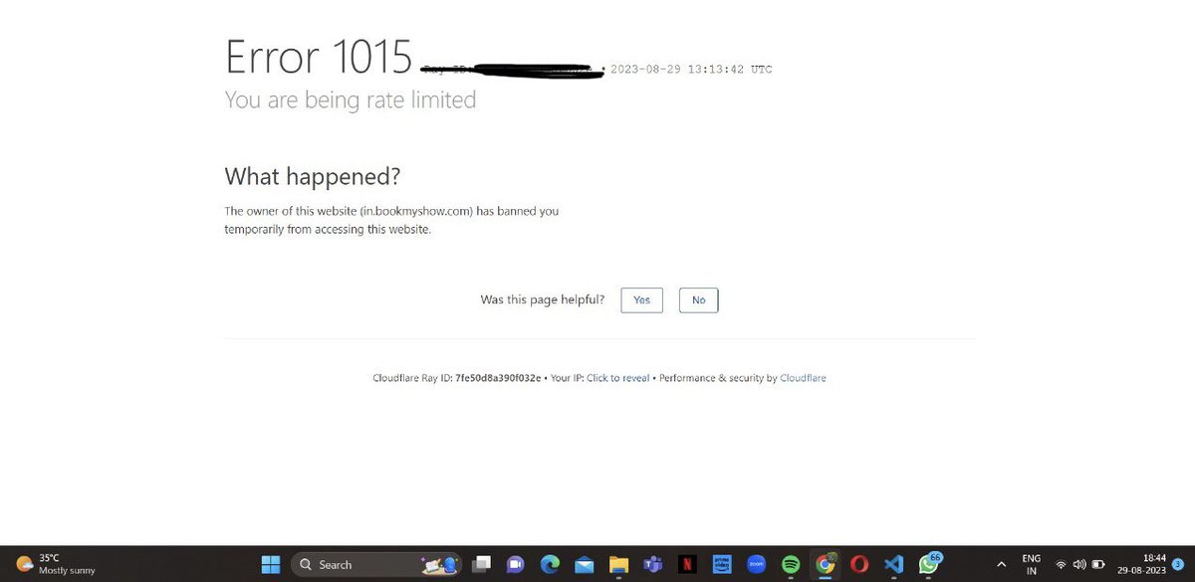Open Task View from taskbar
Image resolution: width=1195 pixels, height=582 pixels.
coord(481,564)
